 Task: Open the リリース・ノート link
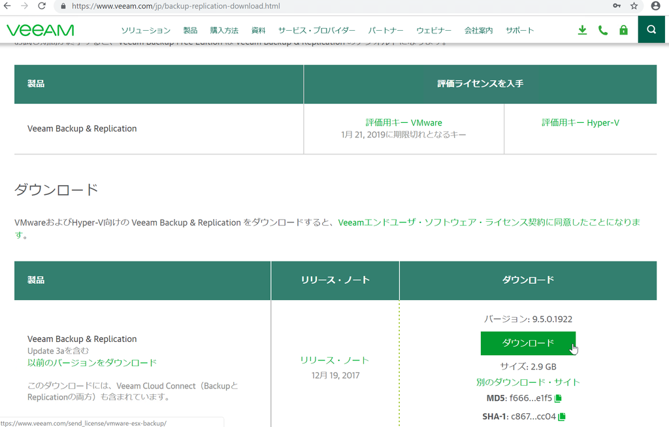334,360
